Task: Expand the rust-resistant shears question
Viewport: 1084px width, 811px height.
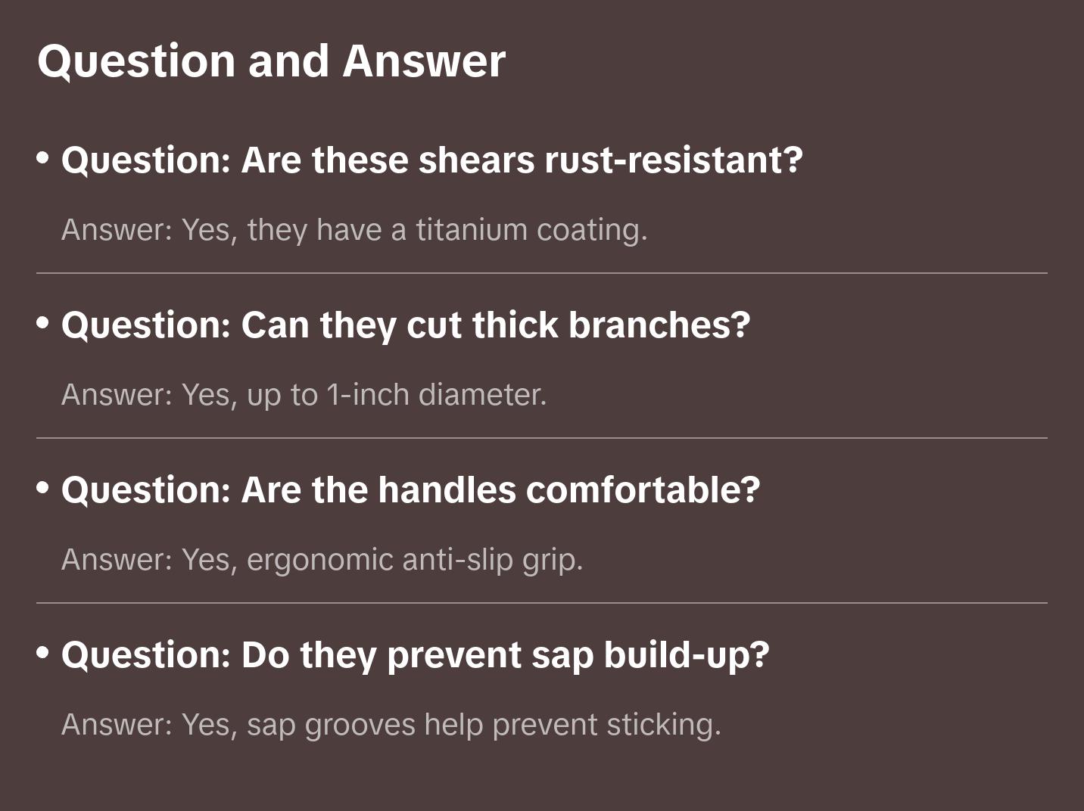Action: [x=431, y=160]
